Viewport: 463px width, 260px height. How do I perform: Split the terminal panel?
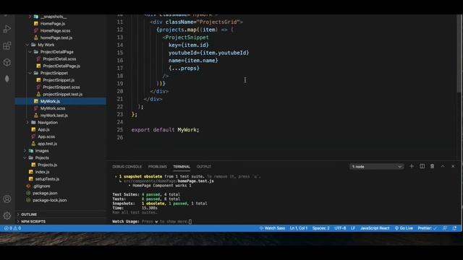click(x=422, y=166)
